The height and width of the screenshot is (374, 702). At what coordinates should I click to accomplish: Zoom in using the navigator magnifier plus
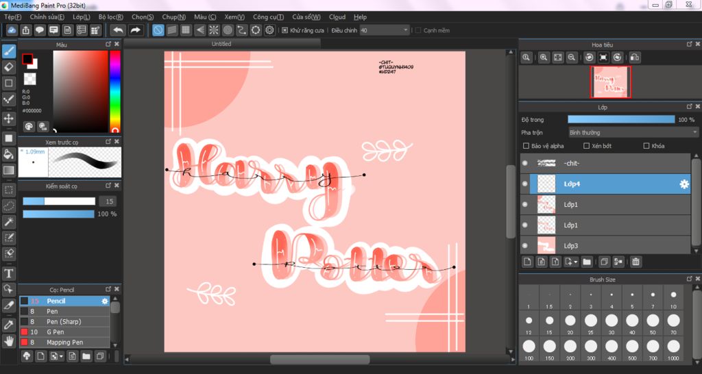[544, 58]
